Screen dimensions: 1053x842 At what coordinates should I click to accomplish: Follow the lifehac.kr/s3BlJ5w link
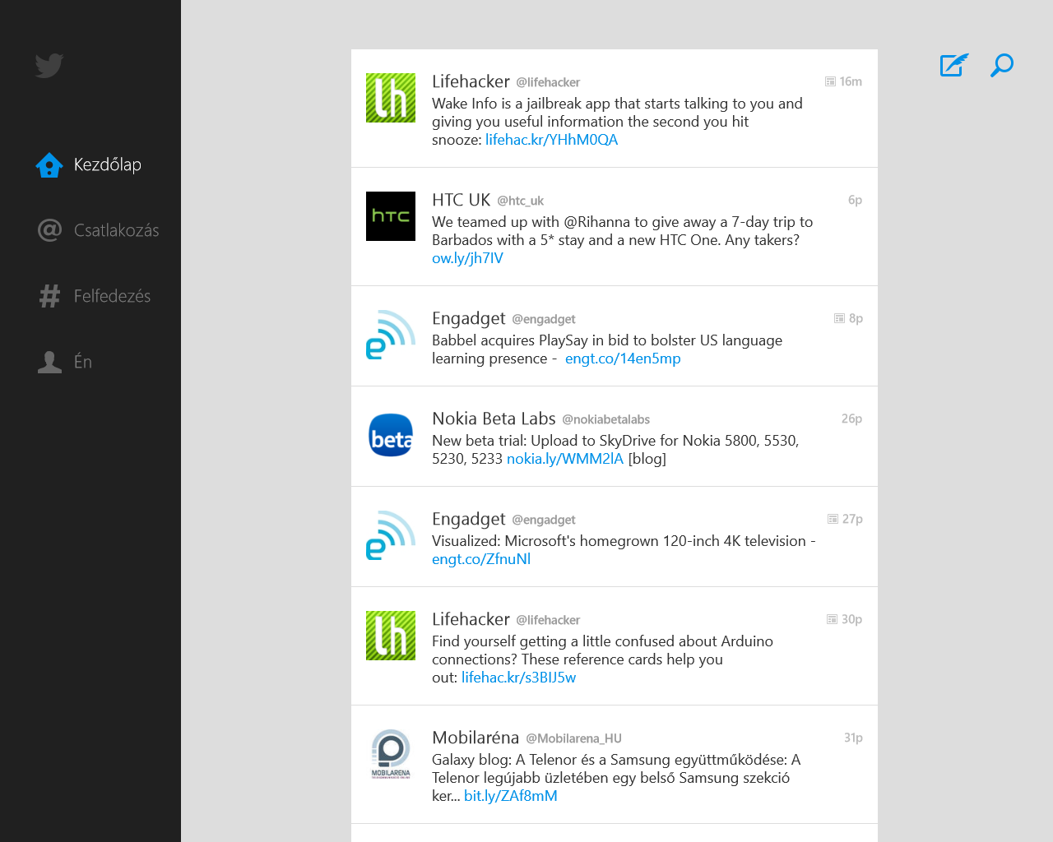(518, 678)
